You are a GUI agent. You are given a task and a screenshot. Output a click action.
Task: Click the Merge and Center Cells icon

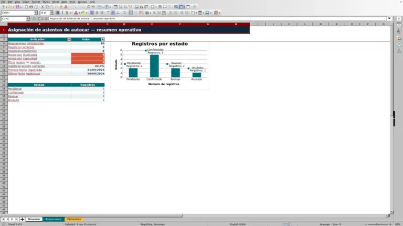(131, 13)
